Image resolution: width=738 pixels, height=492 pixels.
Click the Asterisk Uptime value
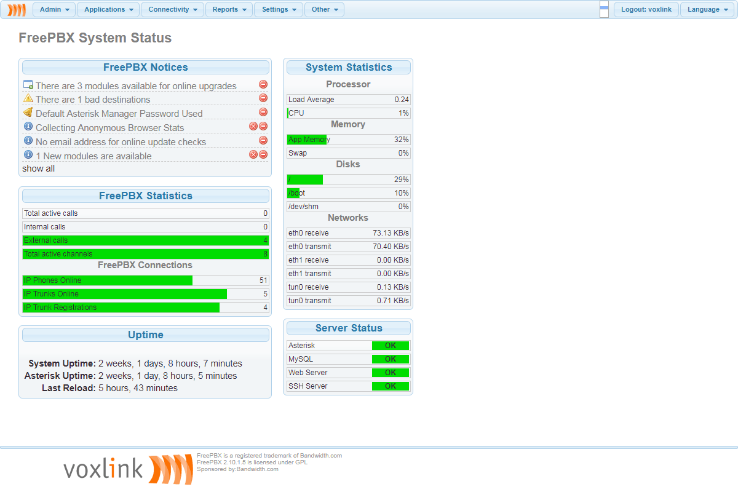click(168, 376)
